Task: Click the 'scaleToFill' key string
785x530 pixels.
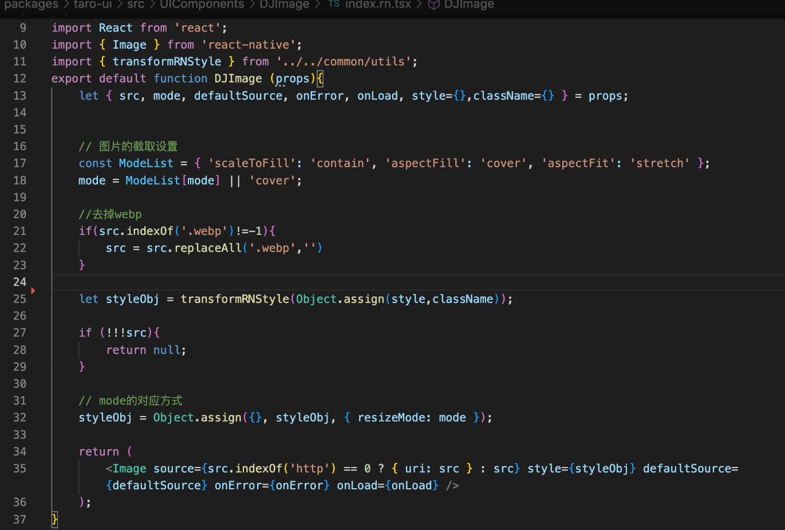Action: (252, 163)
